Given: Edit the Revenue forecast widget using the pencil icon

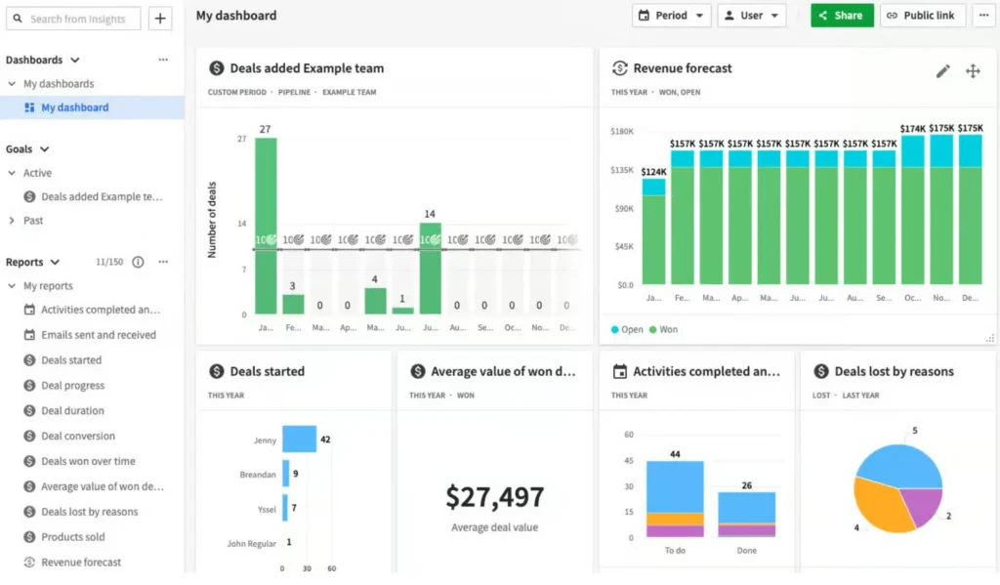Looking at the screenshot, I should (941, 70).
